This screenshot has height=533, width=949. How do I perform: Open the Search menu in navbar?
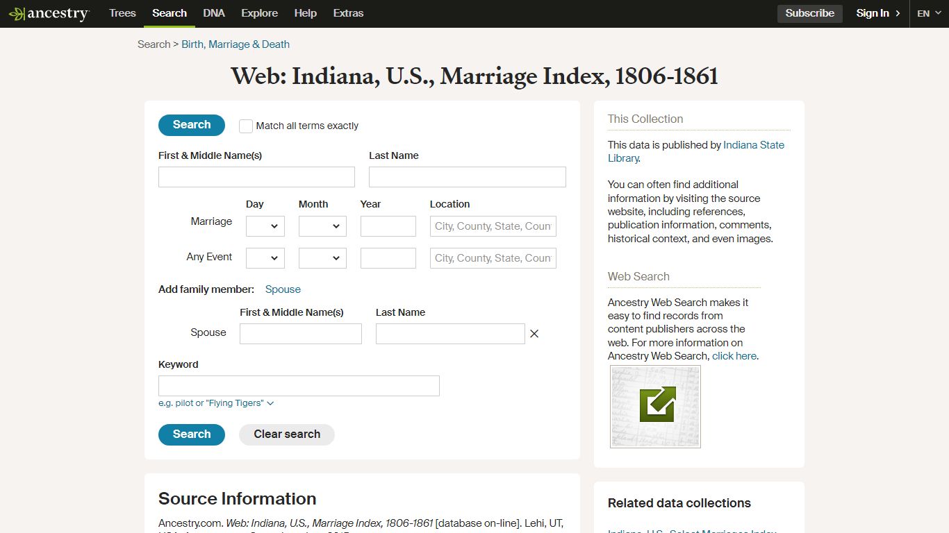coord(170,13)
